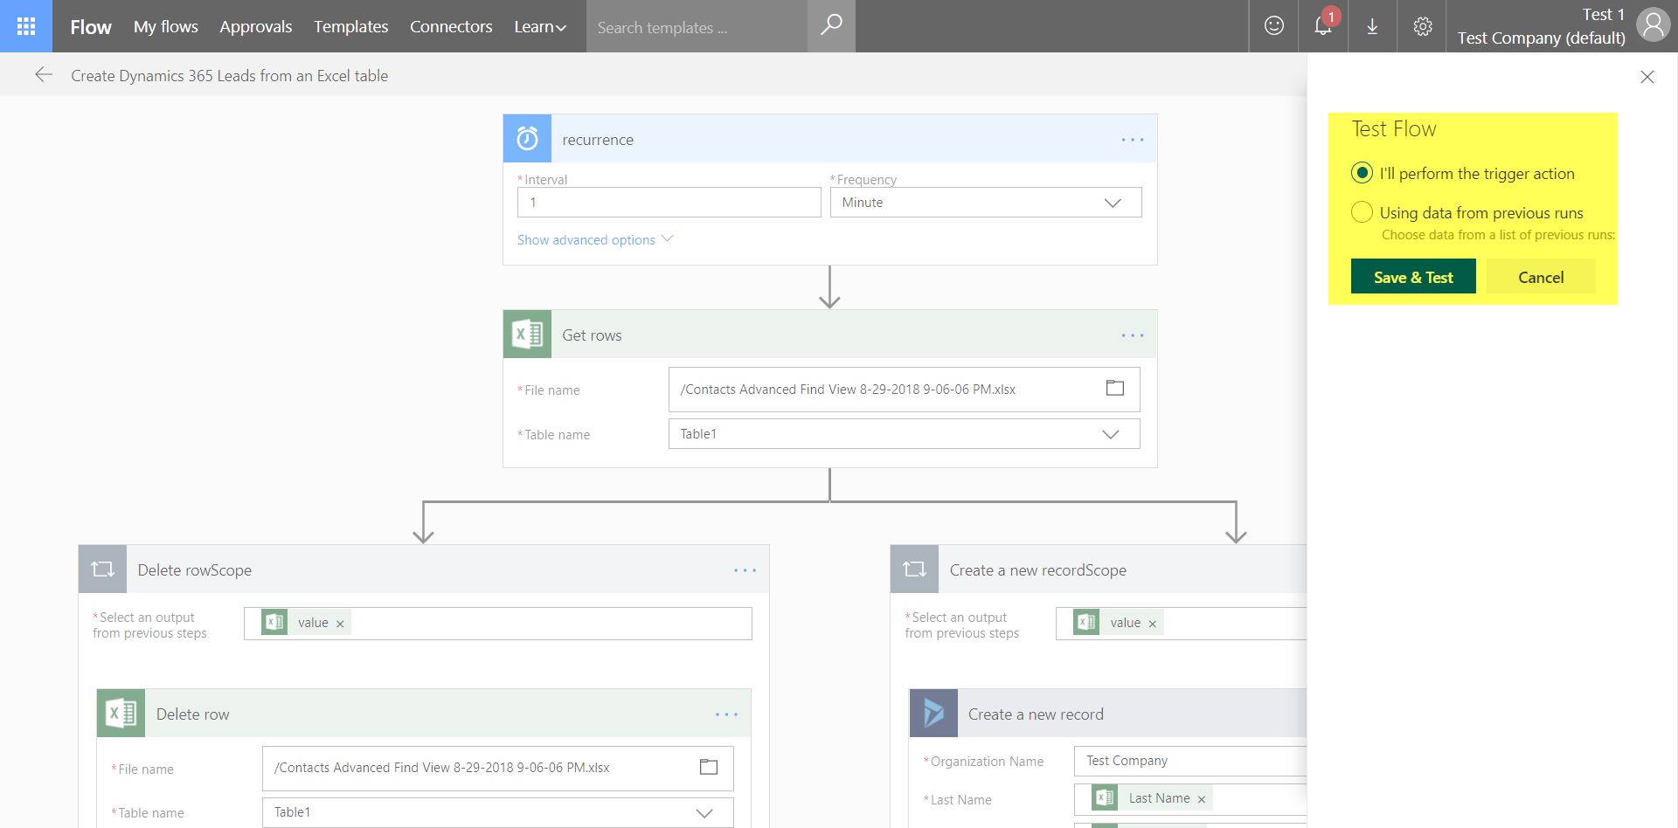
Task: Open the Connectors menu item
Action: (451, 27)
